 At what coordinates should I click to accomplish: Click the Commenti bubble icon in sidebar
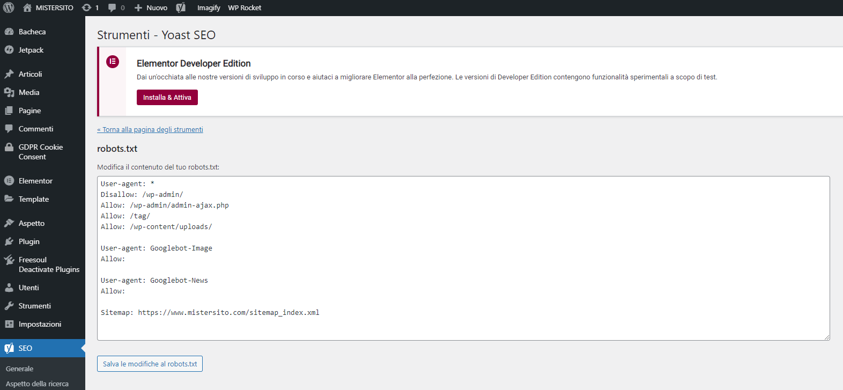[9, 129]
